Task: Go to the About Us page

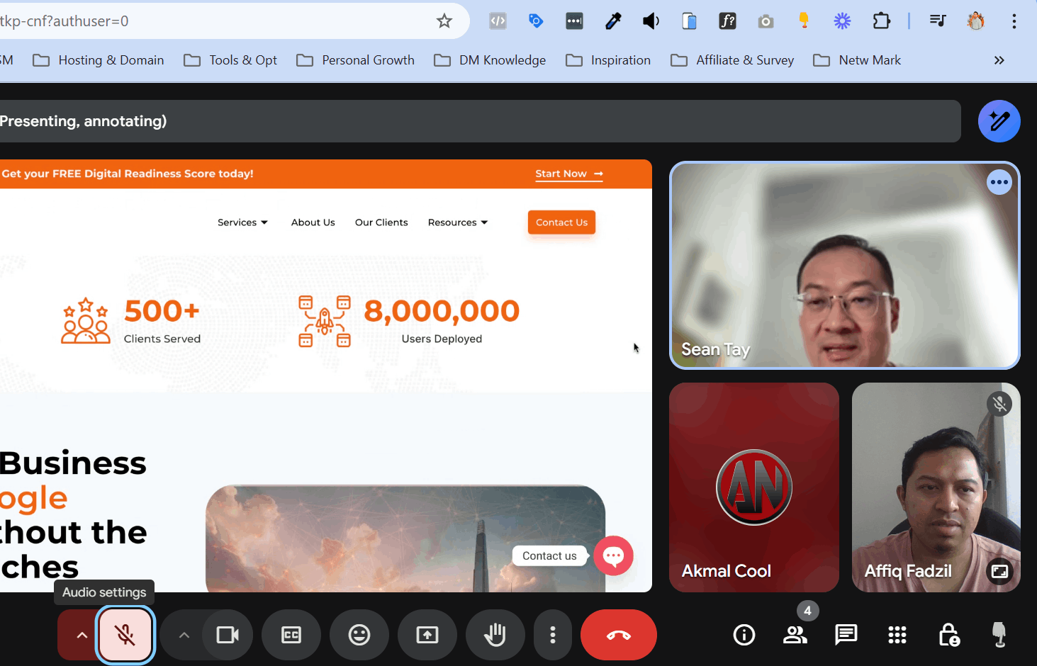Action: coord(313,222)
